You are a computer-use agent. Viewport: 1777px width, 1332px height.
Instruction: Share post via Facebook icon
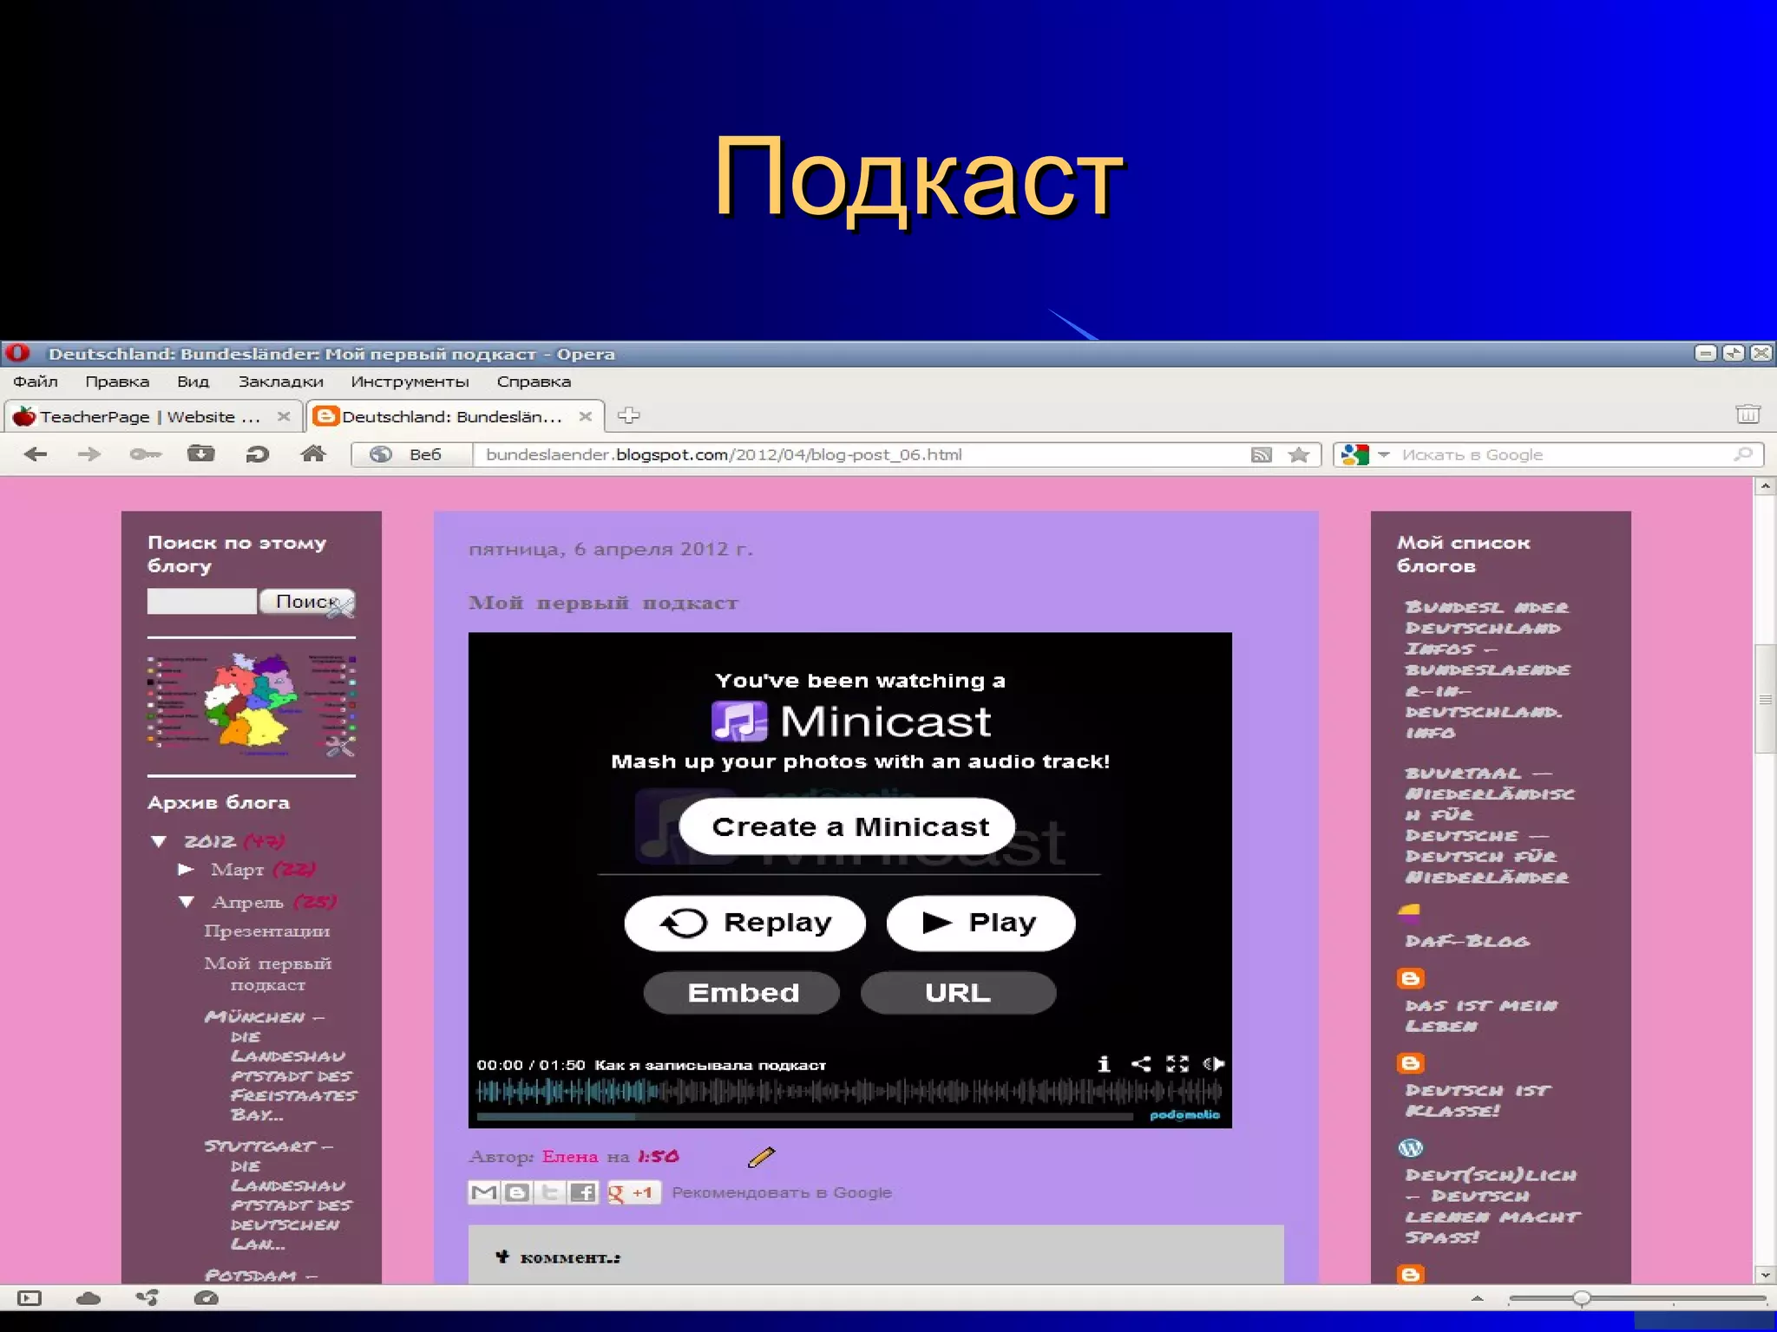(x=583, y=1193)
